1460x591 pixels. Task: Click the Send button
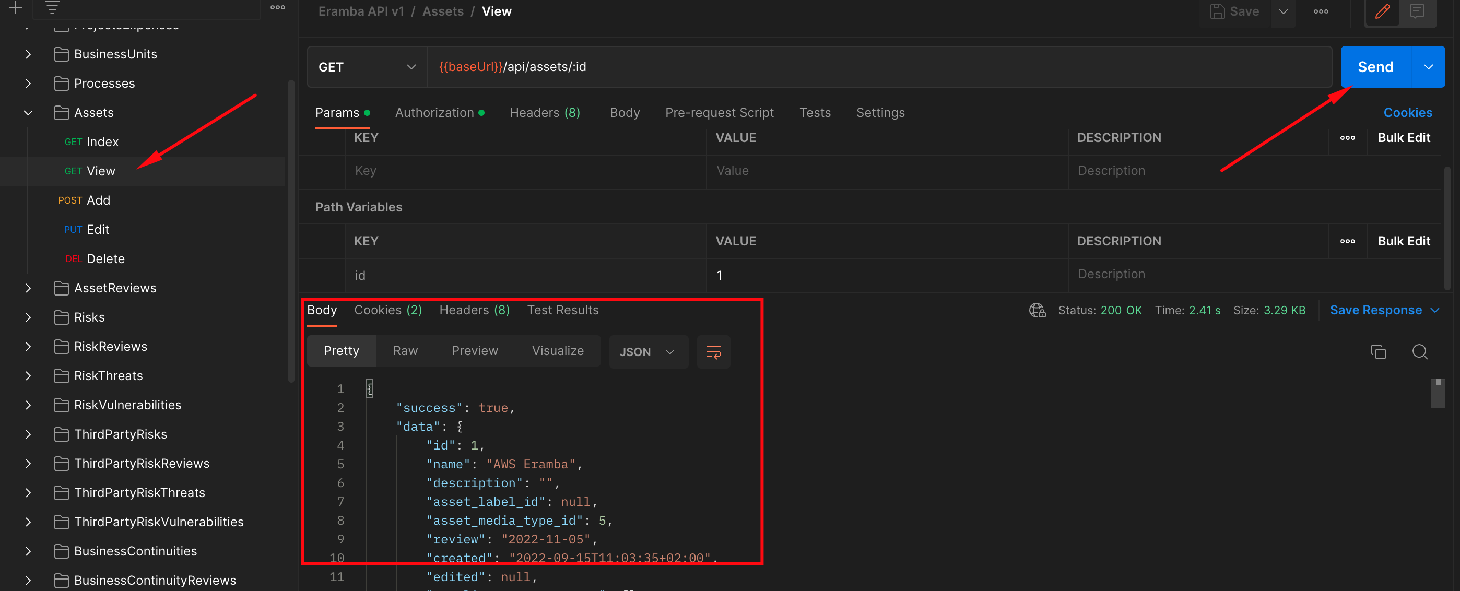tap(1375, 67)
